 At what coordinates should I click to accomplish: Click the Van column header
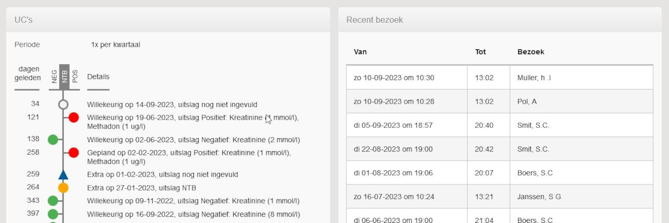[x=360, y=52]
